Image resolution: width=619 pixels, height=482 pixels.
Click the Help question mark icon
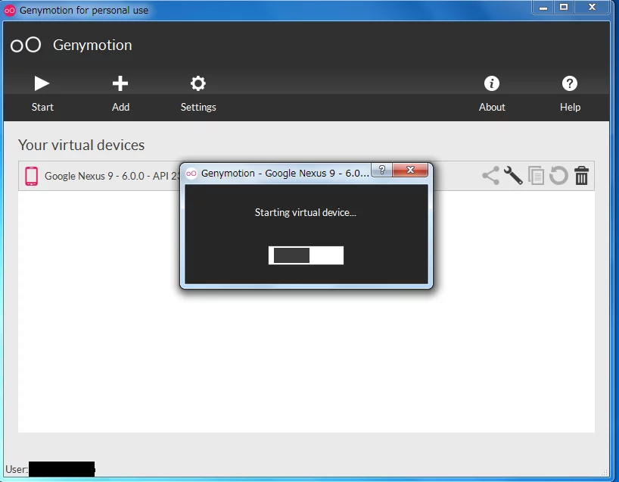tap(570, 83)
